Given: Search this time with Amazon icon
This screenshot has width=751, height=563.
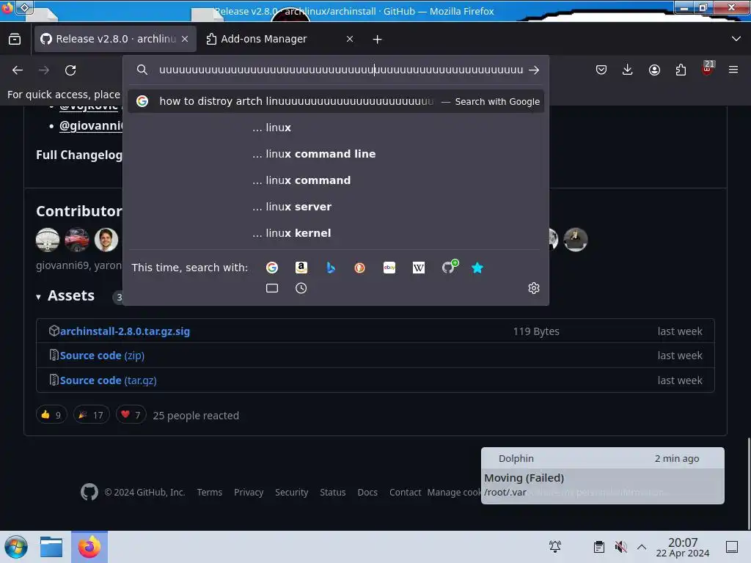Looking at the screenshot, I should (x=301, y=268).
